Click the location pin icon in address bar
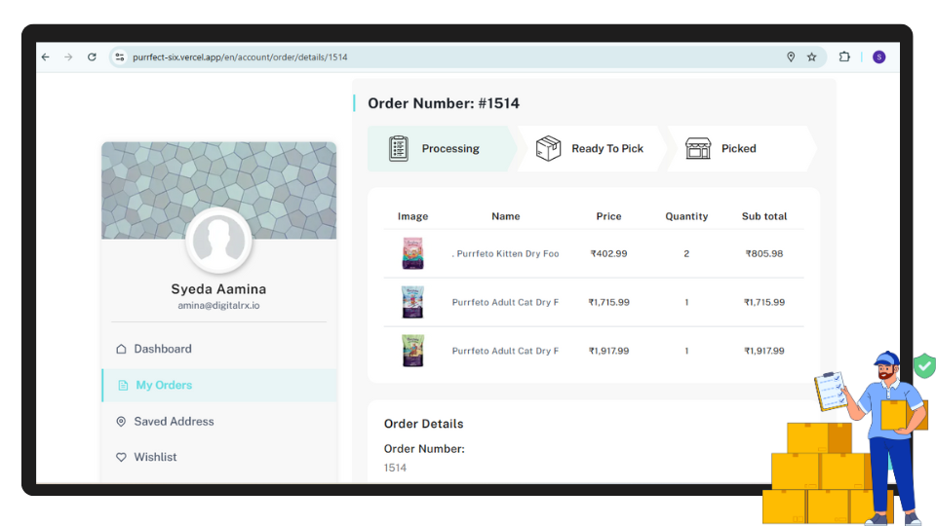This screenshot has width=936, height=526. [x=791, y=57]
